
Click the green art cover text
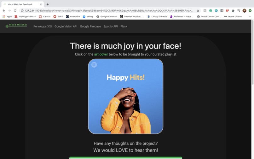click(101, 54)
